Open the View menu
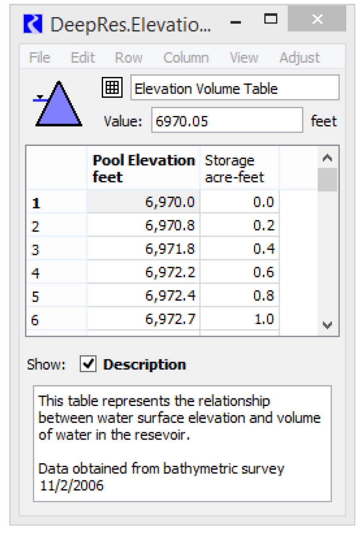This screenshot has height=534, width=362. [x=244, y=58]
